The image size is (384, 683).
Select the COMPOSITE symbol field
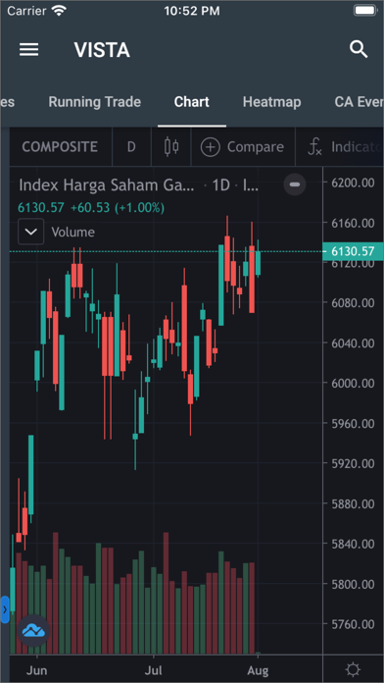(60, 147)
